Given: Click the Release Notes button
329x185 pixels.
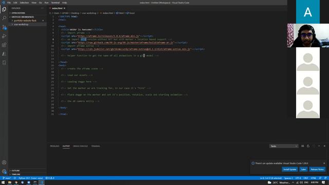Looking at the screenshot, I should (317, 169).
